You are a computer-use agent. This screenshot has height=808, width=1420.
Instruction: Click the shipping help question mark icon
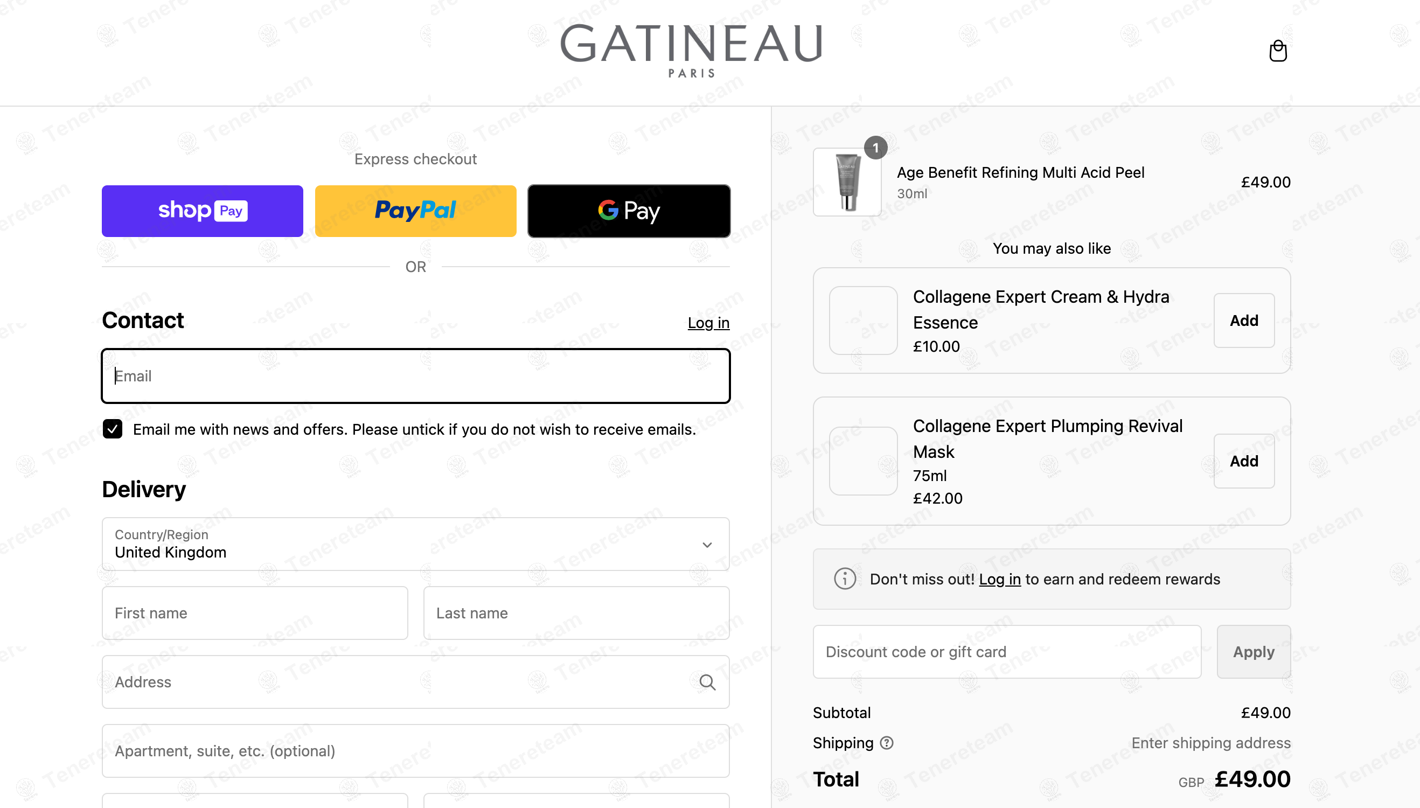(x=887, y=742)
